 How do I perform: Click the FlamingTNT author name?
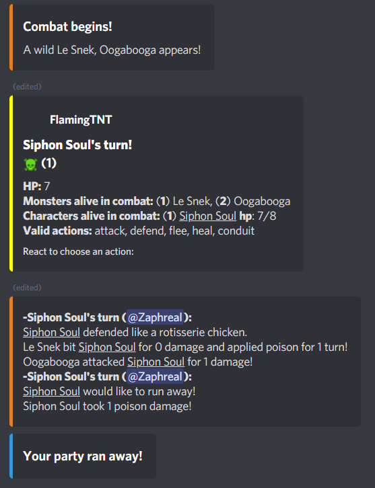[x=81, y=120]
